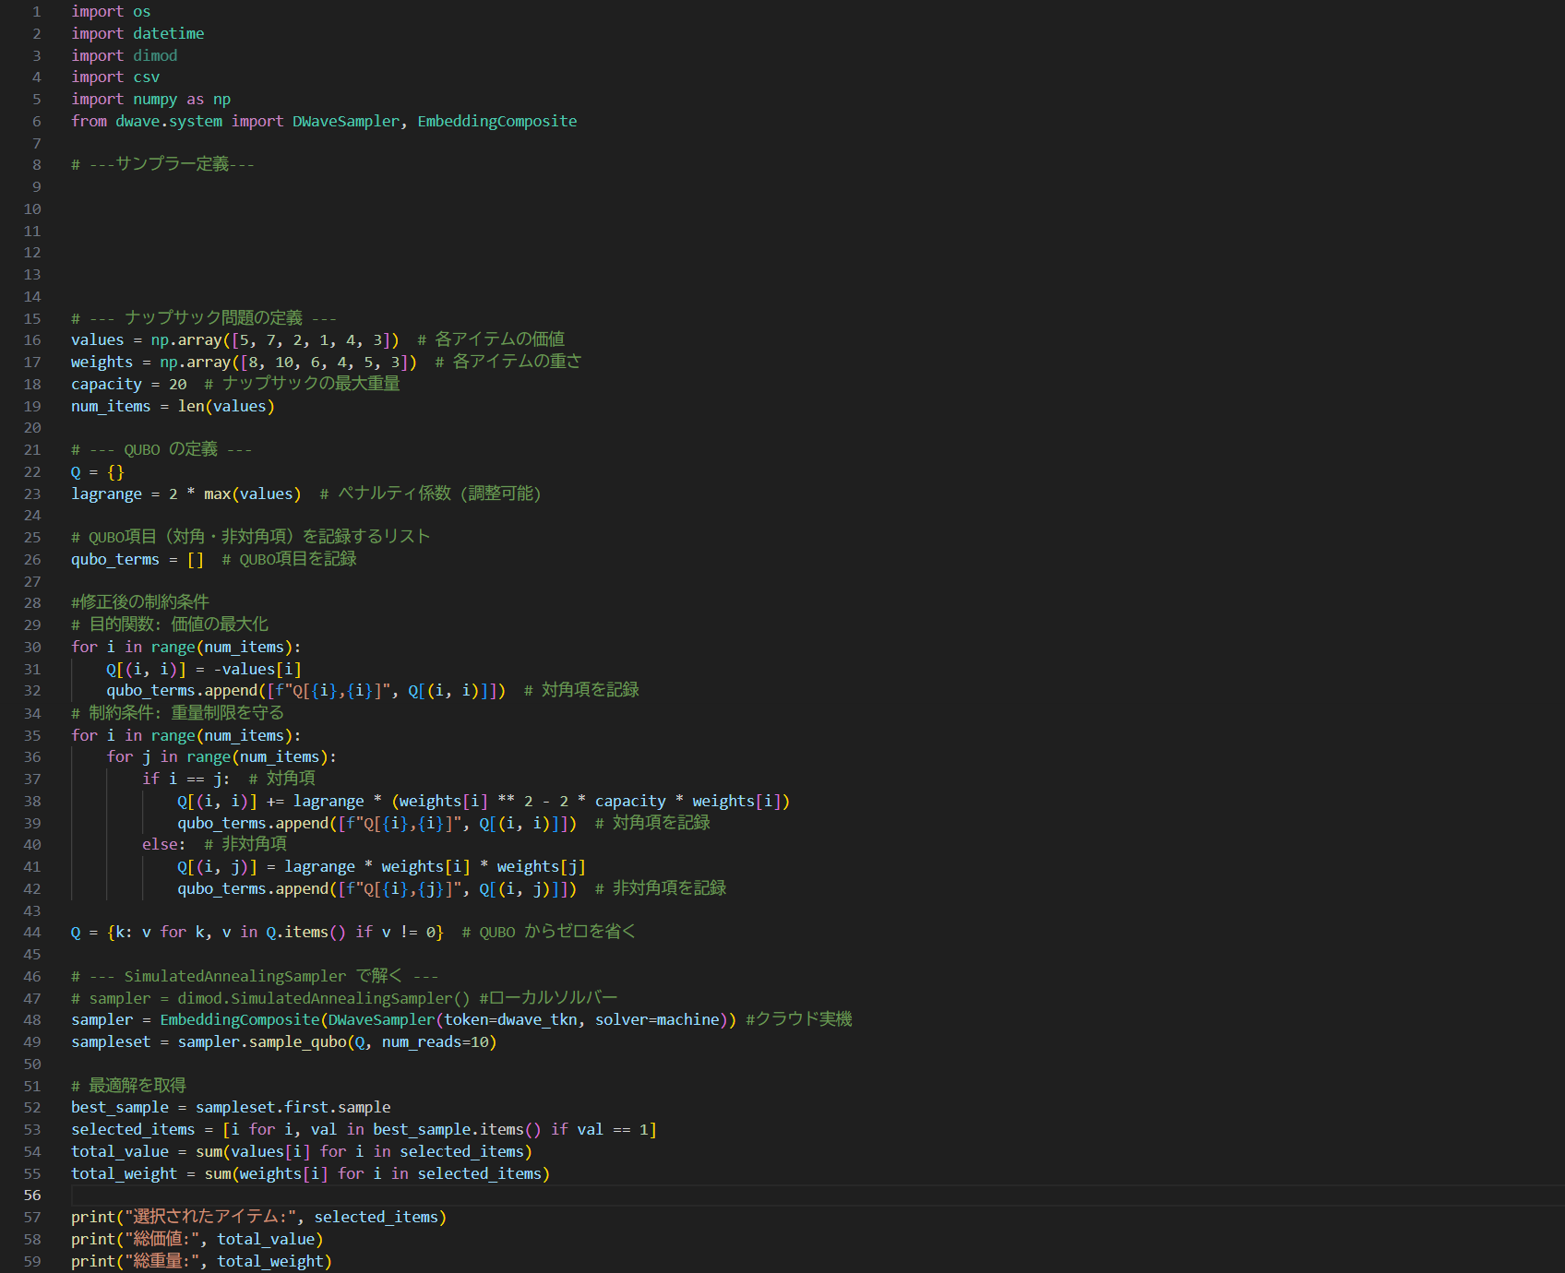Place cursor on the 'import dimod' line
This screenshot has width=1565, height=1273.
[125, 55]
